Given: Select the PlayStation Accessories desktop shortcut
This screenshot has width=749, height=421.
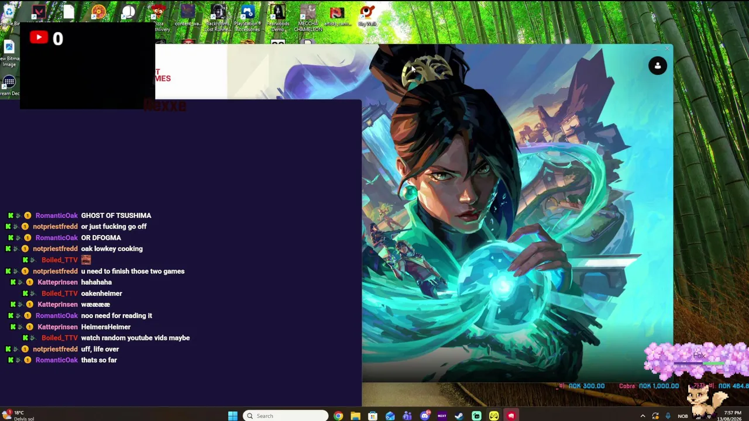Looking at the screenshot, I should 248,18.
